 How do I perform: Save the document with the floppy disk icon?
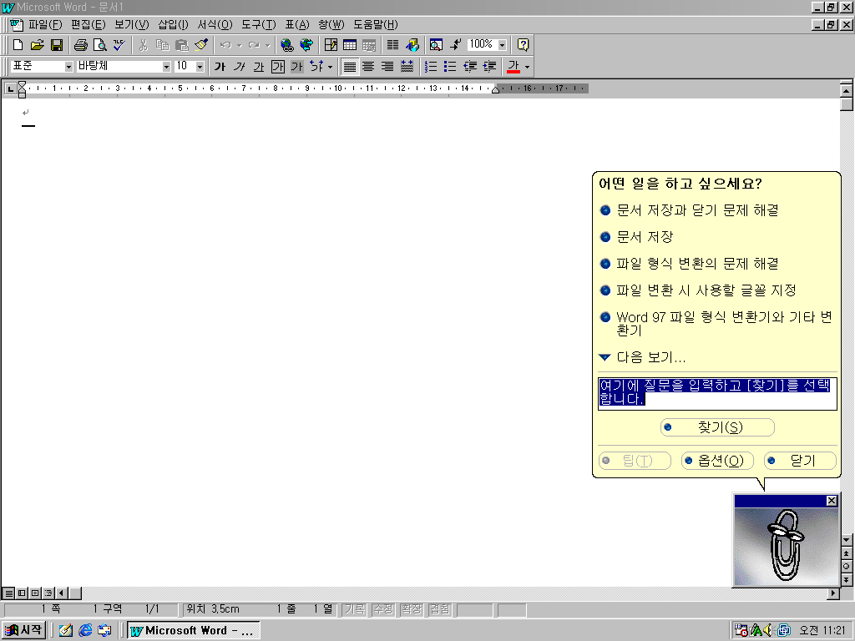coord(57,45)
